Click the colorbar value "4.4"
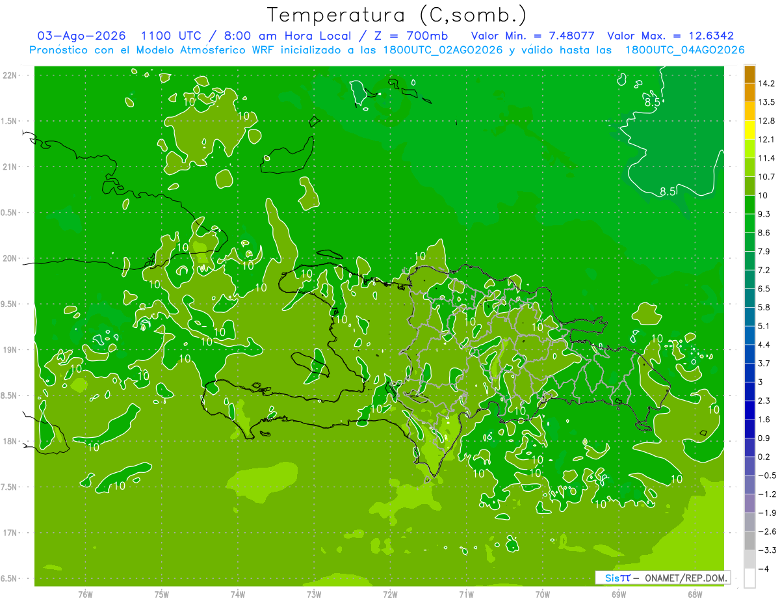Screen dimensions: 780x603 764,344
